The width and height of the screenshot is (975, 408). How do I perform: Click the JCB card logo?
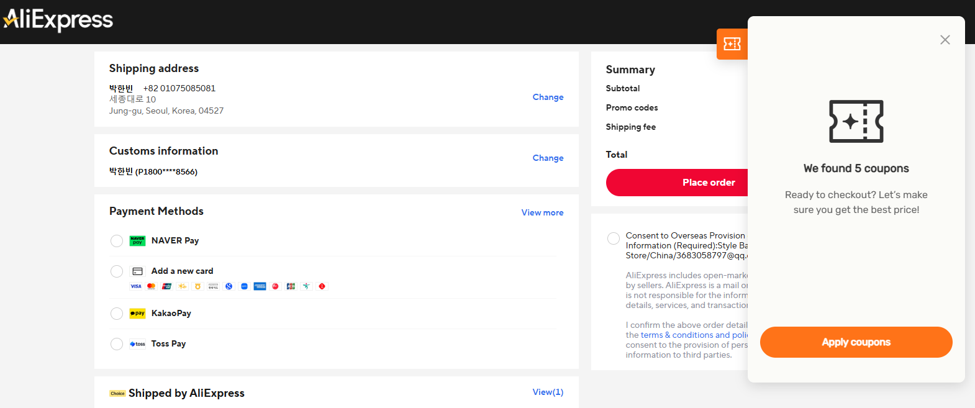coord(291,286)
